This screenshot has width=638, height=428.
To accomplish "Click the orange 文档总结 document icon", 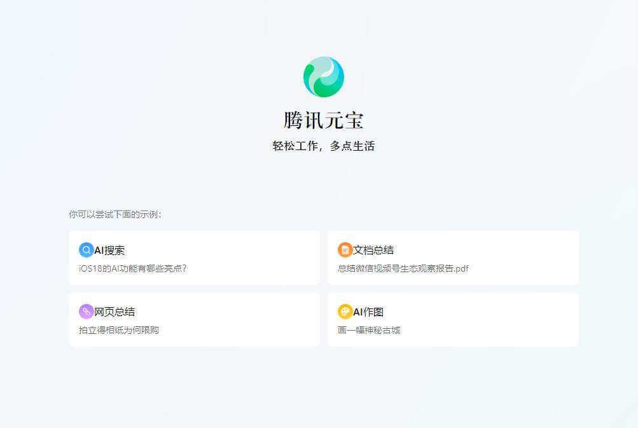I will (345, 250).
